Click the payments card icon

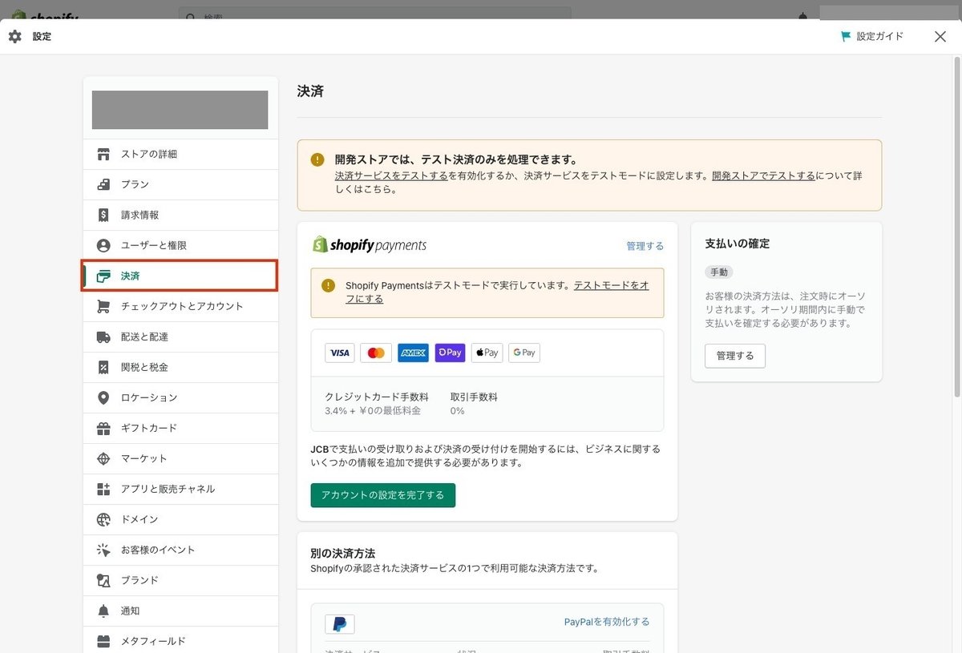click(103, 276)
